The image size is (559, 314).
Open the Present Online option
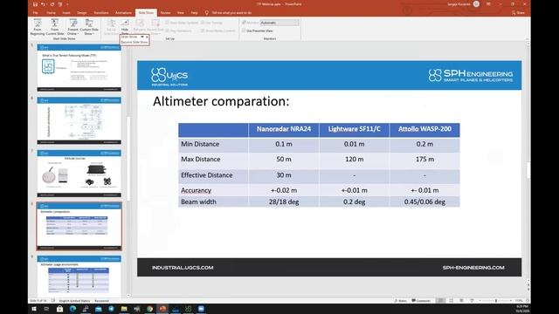[x=72, y=27]
